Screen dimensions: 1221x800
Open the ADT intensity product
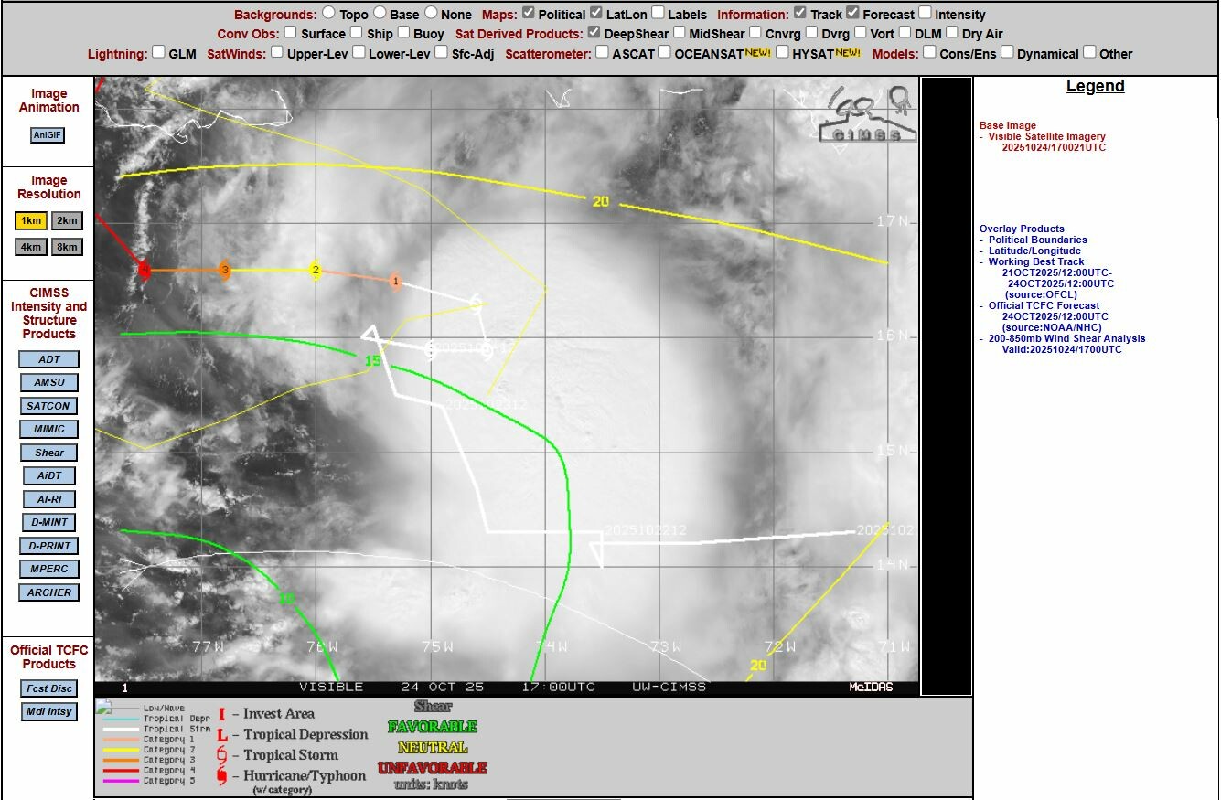click(49, 359)
